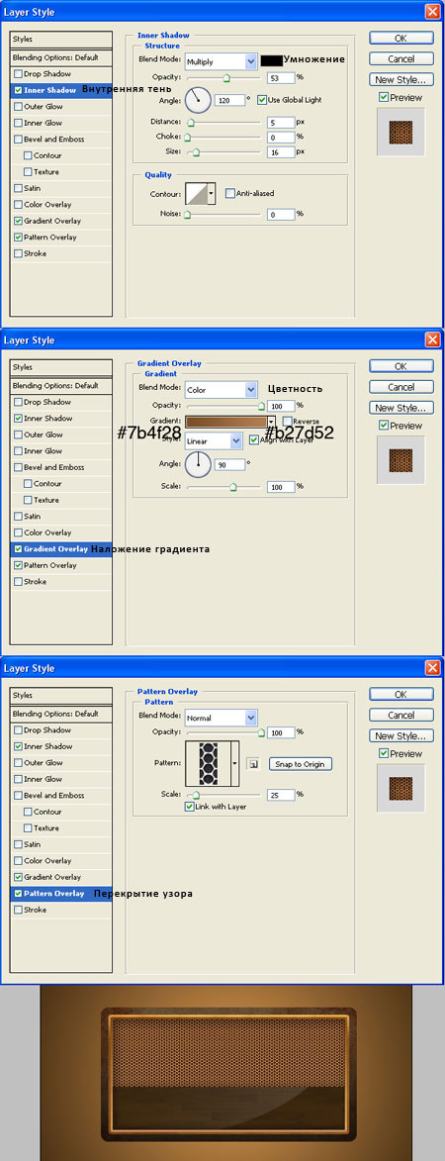Click the angle dial in Gradient Overlay dialog
The height and width of the screenshot is (1161, 445).
(x=198, y=465)
